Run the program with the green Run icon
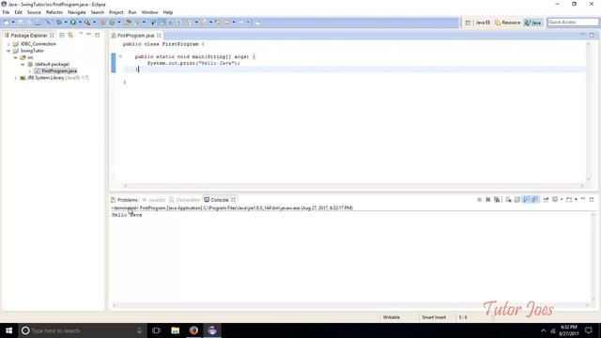This screenshot has width=601, height=338. point(73,23)
